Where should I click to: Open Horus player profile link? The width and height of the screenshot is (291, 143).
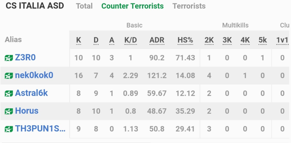(x=27, y=111)
